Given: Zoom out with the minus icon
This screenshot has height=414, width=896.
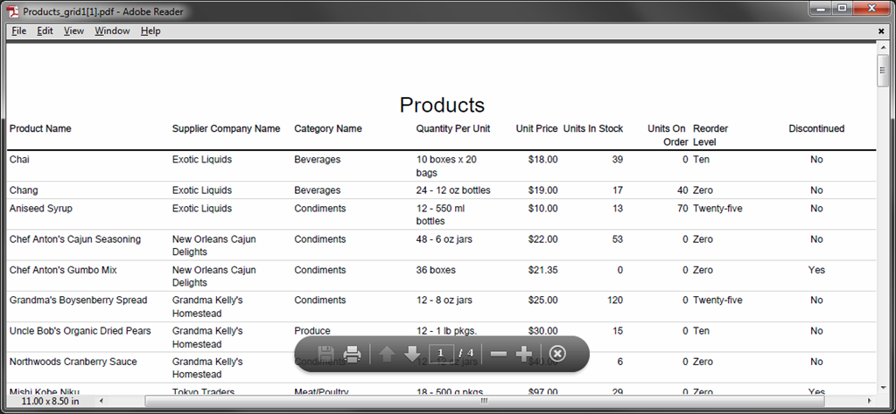Looking at the screenshot, I should (x=498, y=354).
